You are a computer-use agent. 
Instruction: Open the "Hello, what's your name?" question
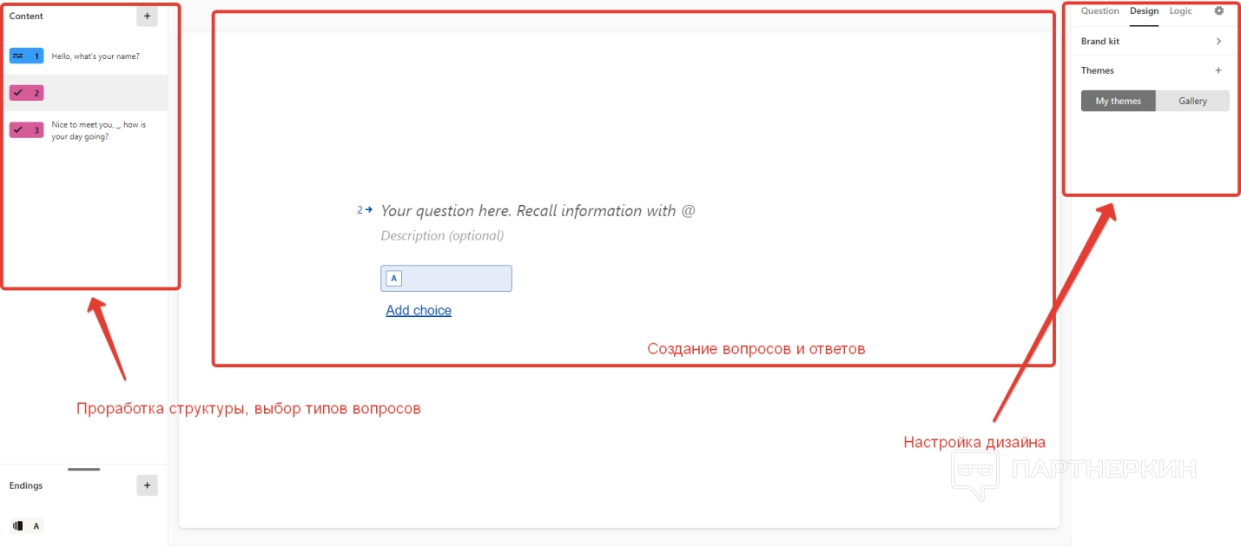point(96,56)
